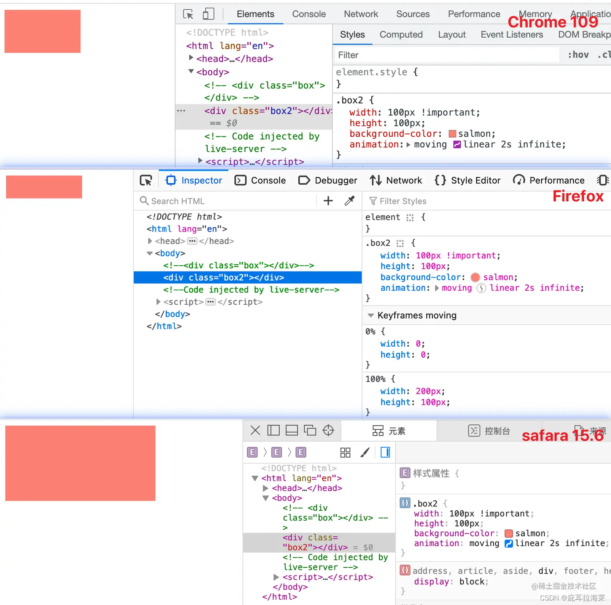Click Firefox element picker icon
This screenshot has width=611, height=605.
point(146,180)
